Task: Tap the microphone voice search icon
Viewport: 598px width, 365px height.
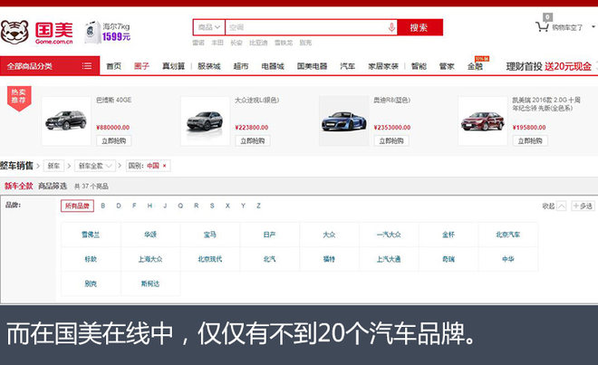Action: pos(391,27)
